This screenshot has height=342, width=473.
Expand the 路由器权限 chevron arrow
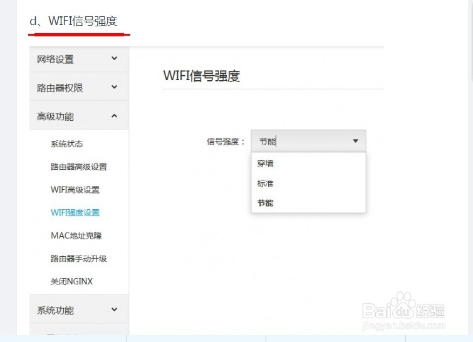pyautogui.click(x=114, y=87)
